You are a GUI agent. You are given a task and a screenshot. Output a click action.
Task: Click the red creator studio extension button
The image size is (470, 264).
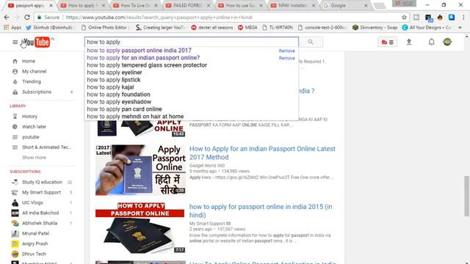[387, 43]
